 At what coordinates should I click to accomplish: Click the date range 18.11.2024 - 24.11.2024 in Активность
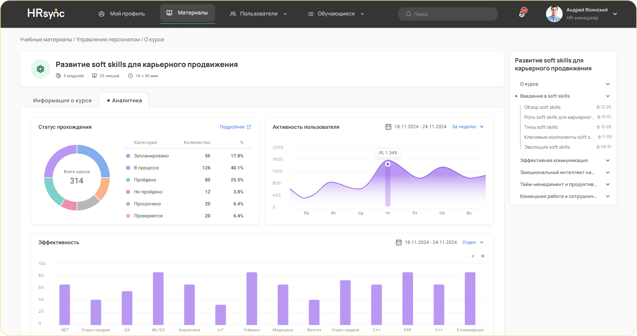420,127
